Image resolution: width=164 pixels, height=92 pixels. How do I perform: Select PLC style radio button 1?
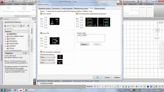pyautogui.click(x=41, y=39)
